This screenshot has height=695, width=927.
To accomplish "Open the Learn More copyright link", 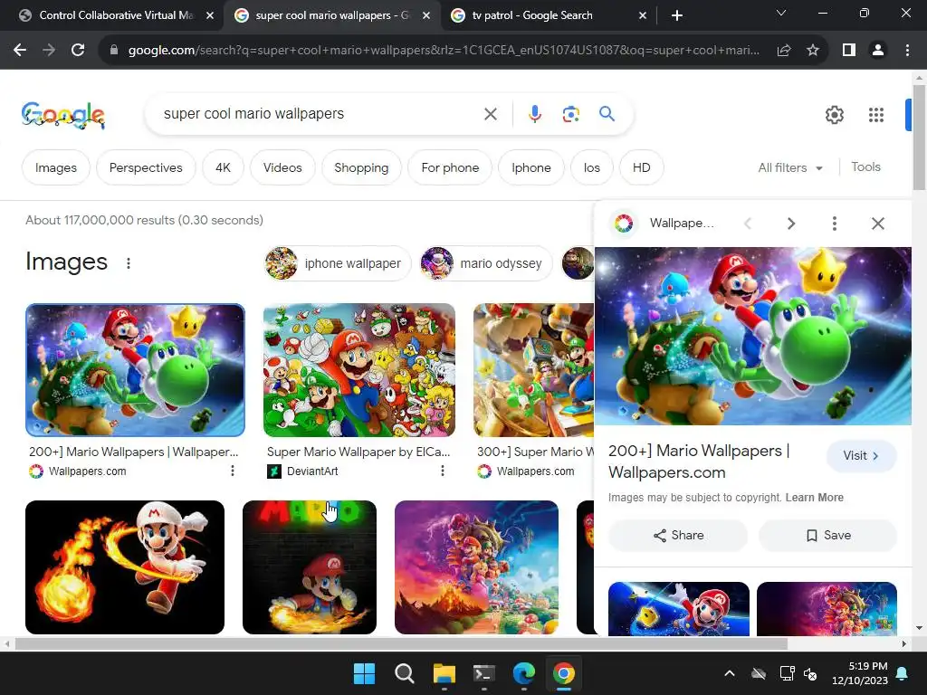I will point(814,498).
